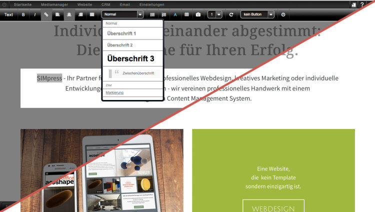The height and width of the screenshot is (212, 375).
Task: Toggle italic text formatting
Action: [x=35, y=14]
